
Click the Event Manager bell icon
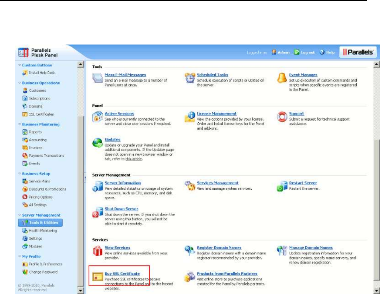(x=282, y=78)
